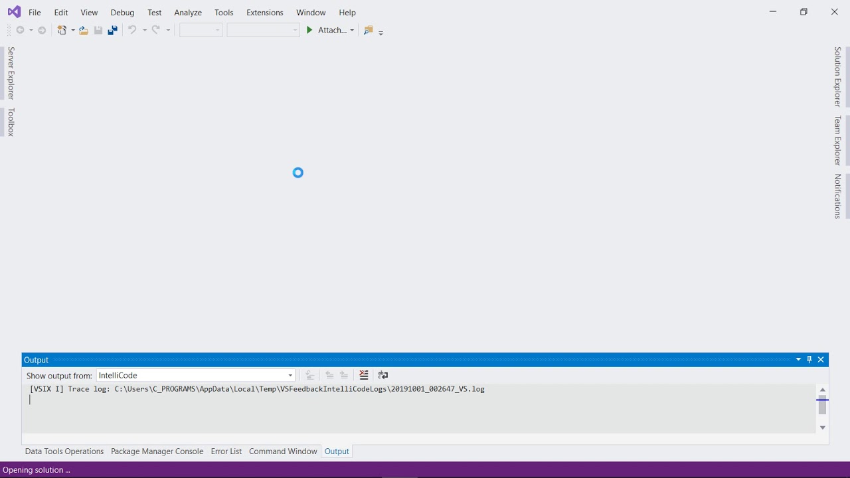Expand the New Project dropdown arrow
This screenshot has width=850, height=478.
coord(72,31)
